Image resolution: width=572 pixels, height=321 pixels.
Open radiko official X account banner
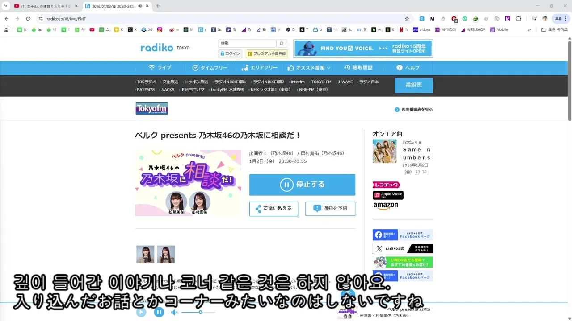[x=403, y=248]
